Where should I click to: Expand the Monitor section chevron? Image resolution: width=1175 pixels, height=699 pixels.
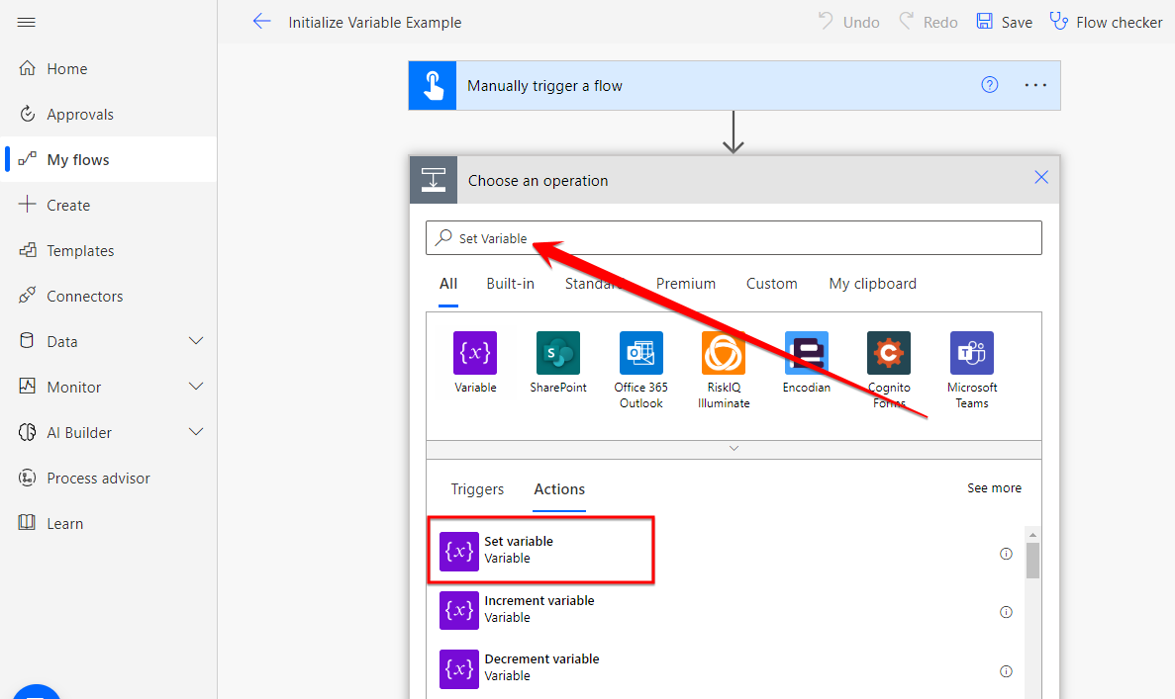196,387
